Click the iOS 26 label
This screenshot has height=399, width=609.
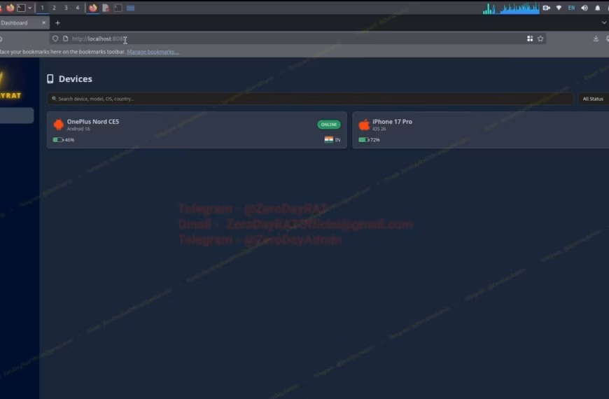tap(379, 129)
